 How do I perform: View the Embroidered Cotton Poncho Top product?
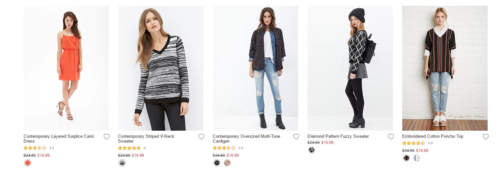pos(433,136)
